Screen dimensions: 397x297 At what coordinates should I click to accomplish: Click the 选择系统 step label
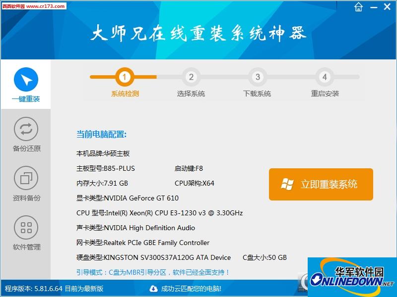[x=191, y=94]
